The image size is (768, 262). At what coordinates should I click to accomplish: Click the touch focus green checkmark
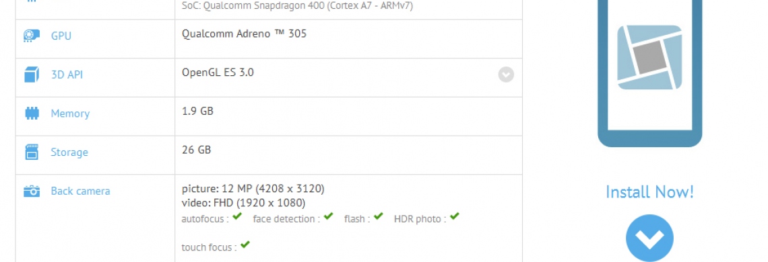245,245
